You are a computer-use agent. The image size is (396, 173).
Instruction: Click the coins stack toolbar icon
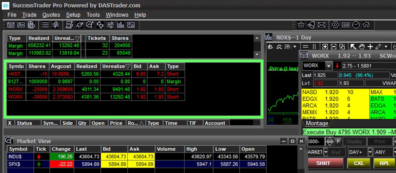coord(31,25)
